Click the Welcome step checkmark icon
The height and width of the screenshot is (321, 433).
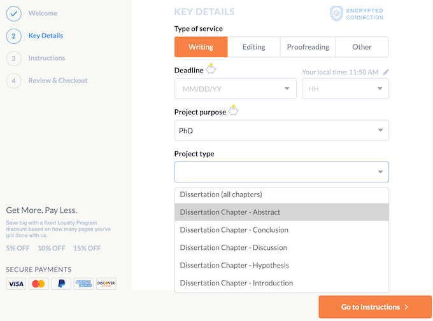[14, 13]
